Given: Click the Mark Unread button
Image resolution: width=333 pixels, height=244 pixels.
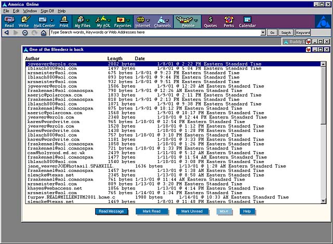Looking at the screenshot, I should tap(192, 211).
